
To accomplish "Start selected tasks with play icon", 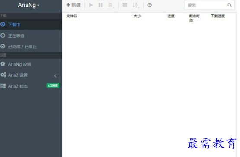I will (x=91, y=5).
